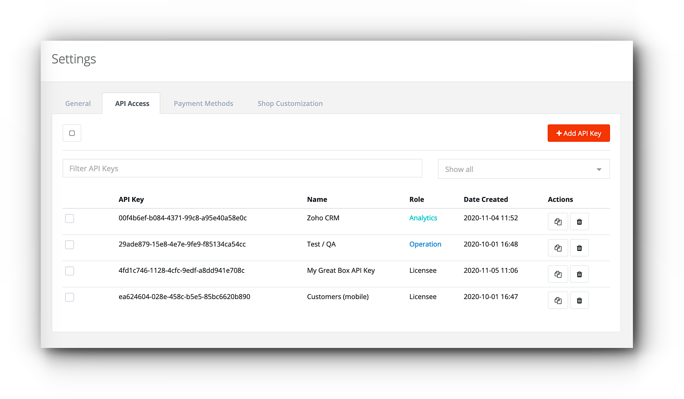Delete the Customers (mobile) API key
This screenshot has height=399, width=684.
pos(579,301)
